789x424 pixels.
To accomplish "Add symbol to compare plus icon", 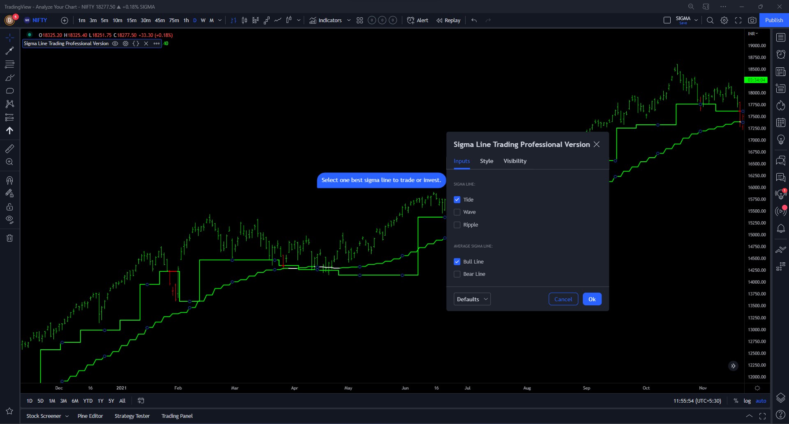I will 65,20.
